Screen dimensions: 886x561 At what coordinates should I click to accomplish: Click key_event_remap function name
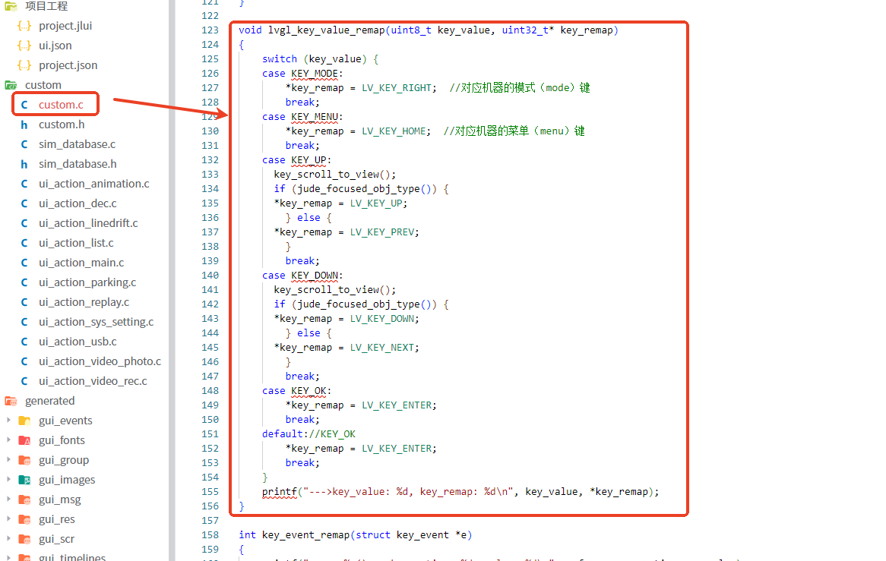coord(305,534)
